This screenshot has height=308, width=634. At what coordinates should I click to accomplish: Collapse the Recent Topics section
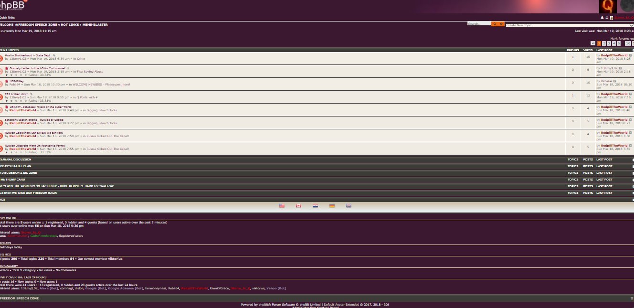tap(633, 50)
